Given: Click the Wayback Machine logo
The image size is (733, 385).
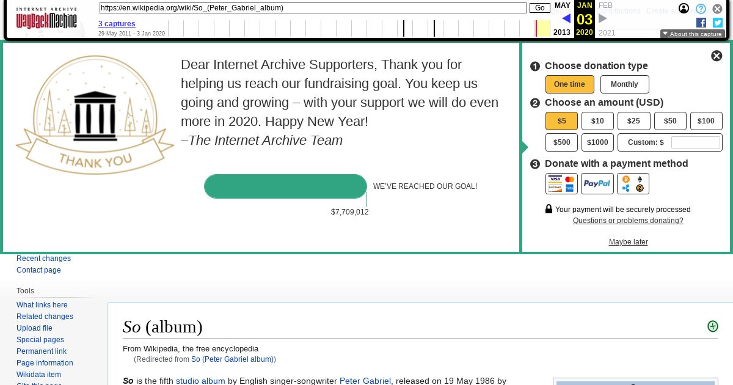Looking at the screenshot, I should coord(46,19).
